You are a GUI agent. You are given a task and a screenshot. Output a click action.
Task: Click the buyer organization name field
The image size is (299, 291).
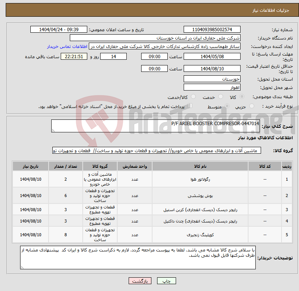point(155,38)
